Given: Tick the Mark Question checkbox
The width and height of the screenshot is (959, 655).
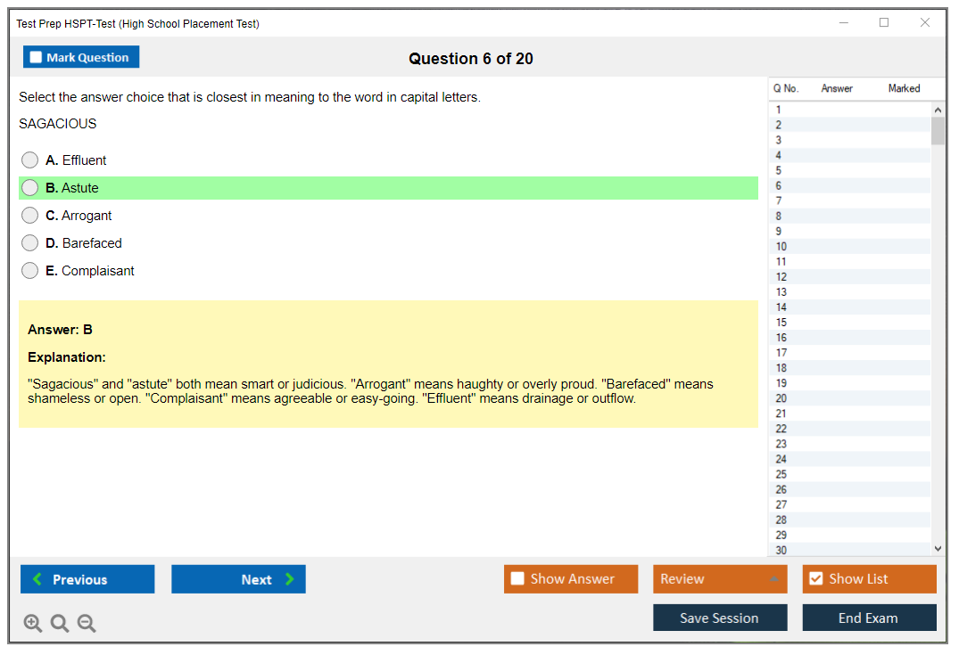Looking at the screenshot, I should pyautogui.click(x=37, y=58).
